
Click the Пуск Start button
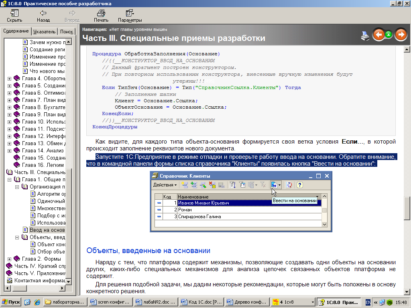click(x=11, y=302)
